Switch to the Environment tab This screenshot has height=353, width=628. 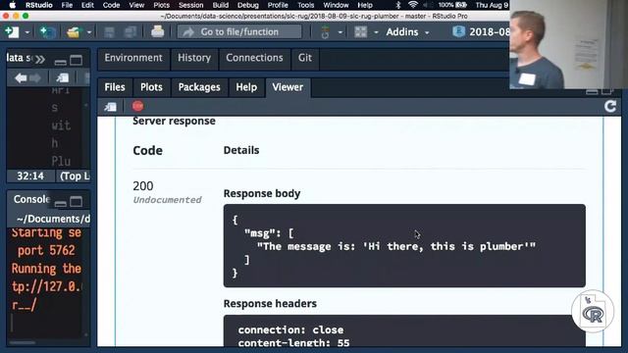click(x=133, y=58)
